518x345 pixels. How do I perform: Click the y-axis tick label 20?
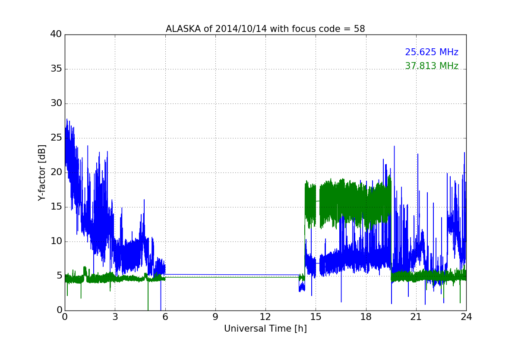pos(56,172)
